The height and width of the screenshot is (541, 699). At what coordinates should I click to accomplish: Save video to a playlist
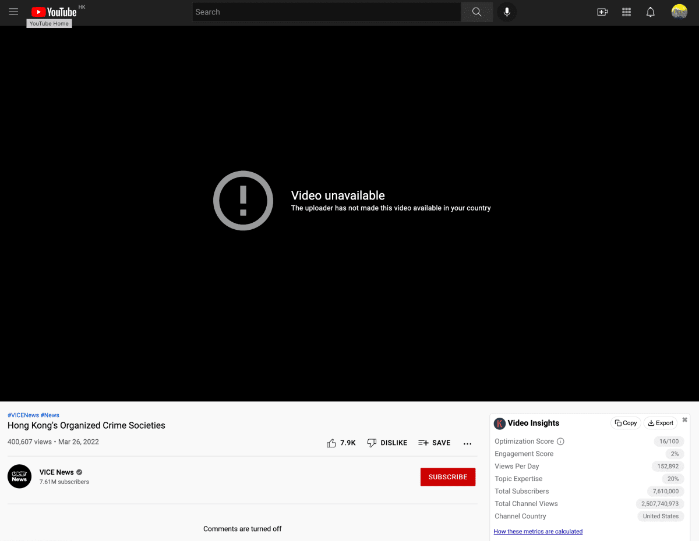[435, 443]
